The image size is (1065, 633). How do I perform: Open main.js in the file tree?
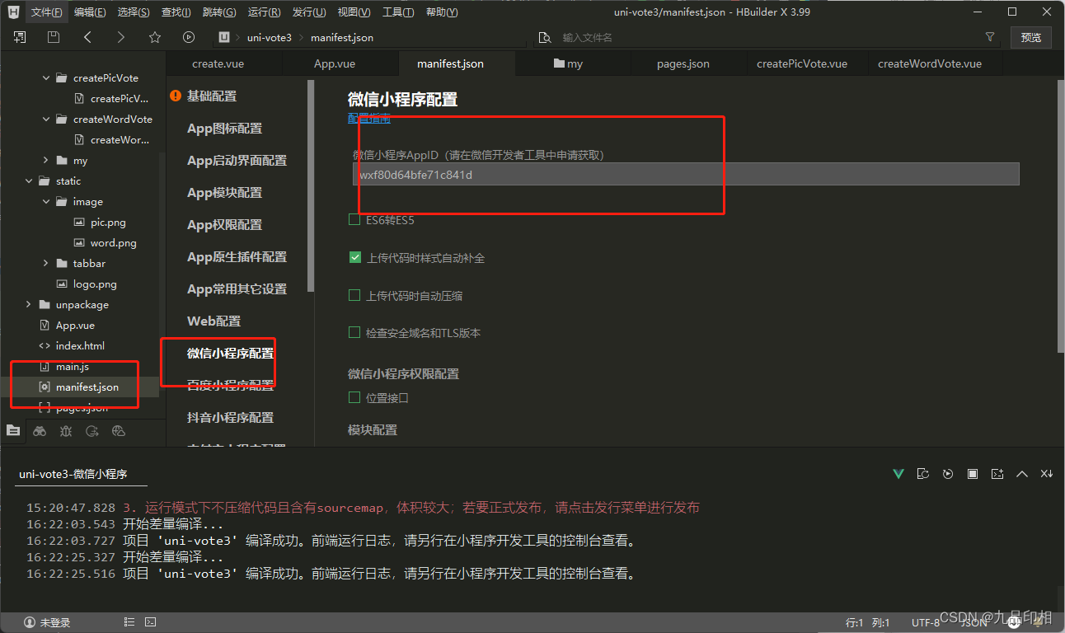tap(73, 367)
